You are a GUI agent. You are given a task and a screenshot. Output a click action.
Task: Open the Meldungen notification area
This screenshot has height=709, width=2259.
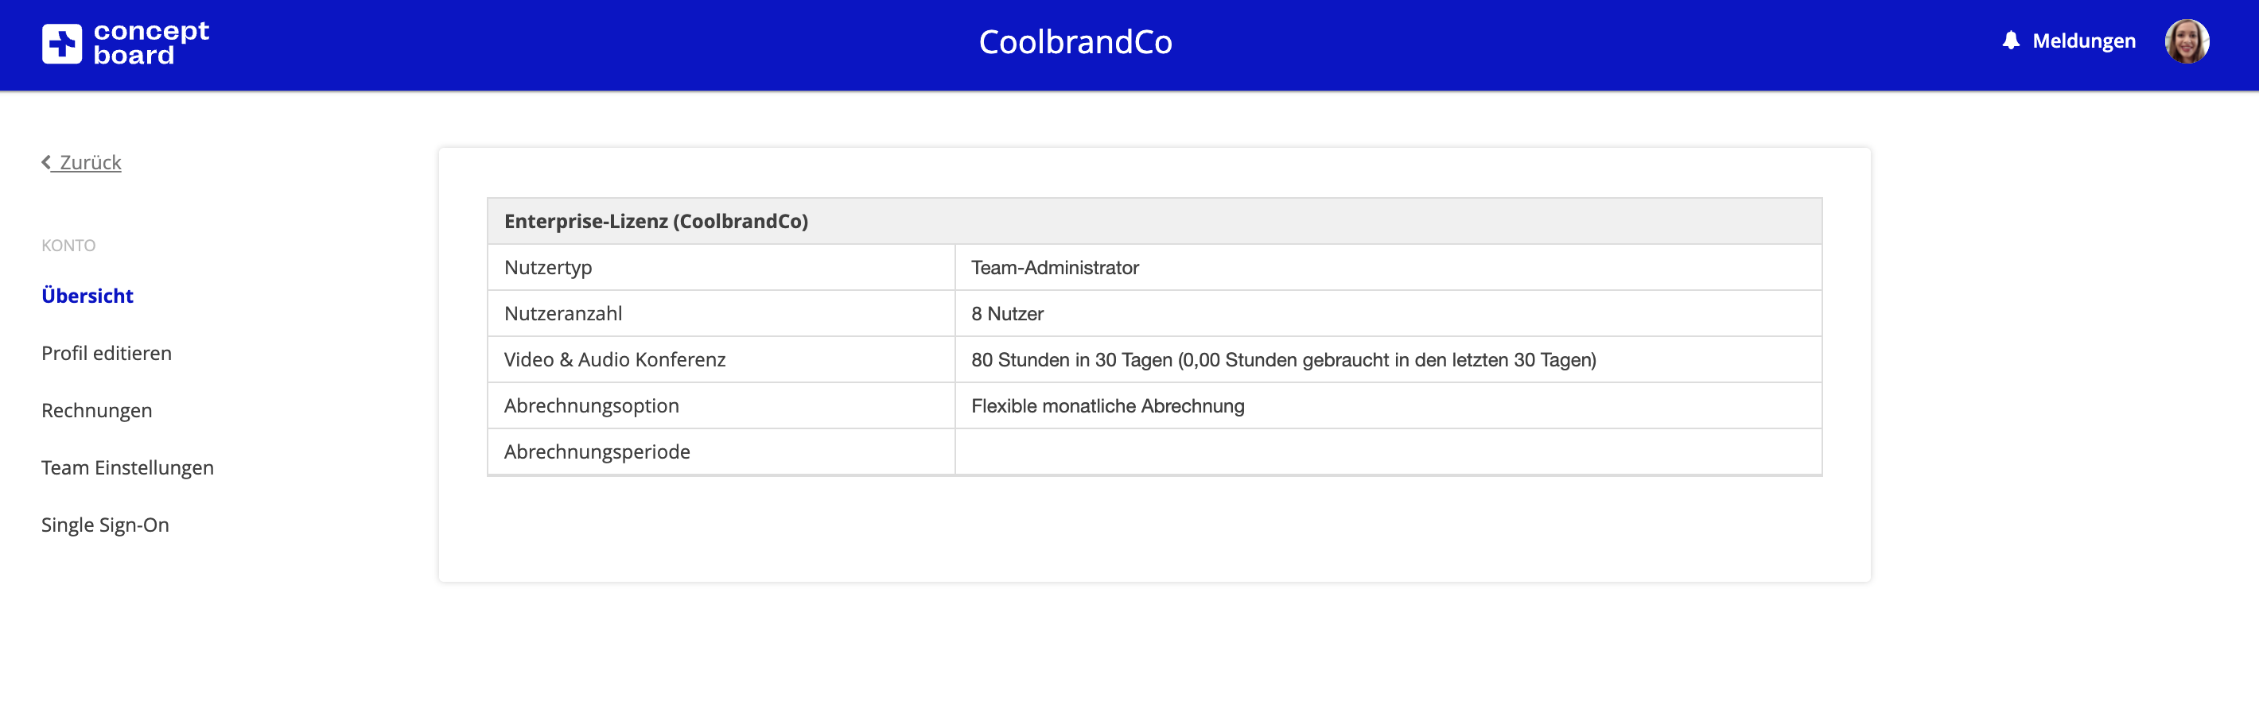tap(2085, 41)
